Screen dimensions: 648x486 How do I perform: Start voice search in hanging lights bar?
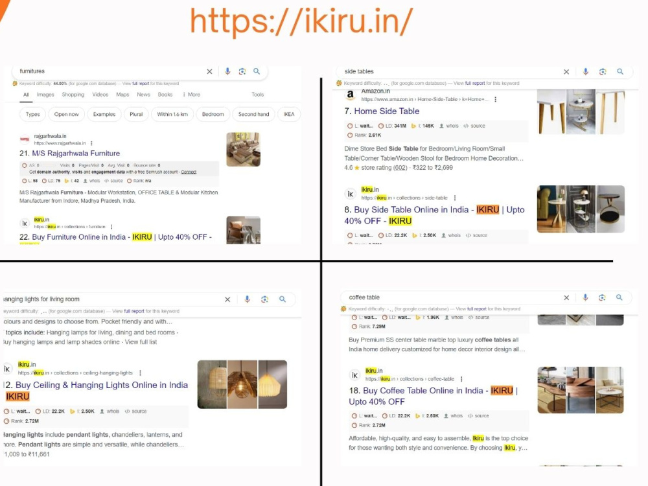(x=247, y=299)
